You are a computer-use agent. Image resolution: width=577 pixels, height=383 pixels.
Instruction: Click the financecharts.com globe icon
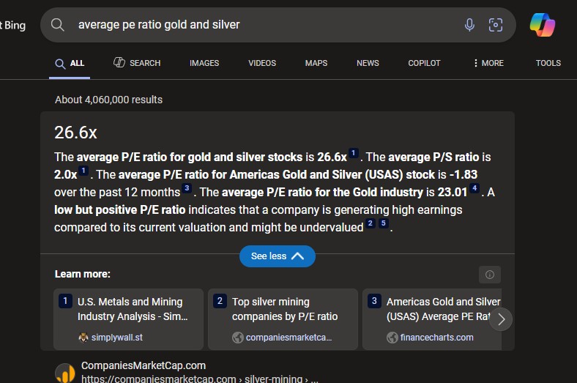pos(392,338)
